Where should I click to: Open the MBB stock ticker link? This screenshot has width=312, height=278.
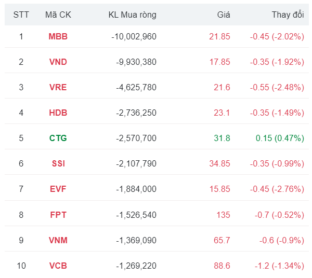point(58,36)
